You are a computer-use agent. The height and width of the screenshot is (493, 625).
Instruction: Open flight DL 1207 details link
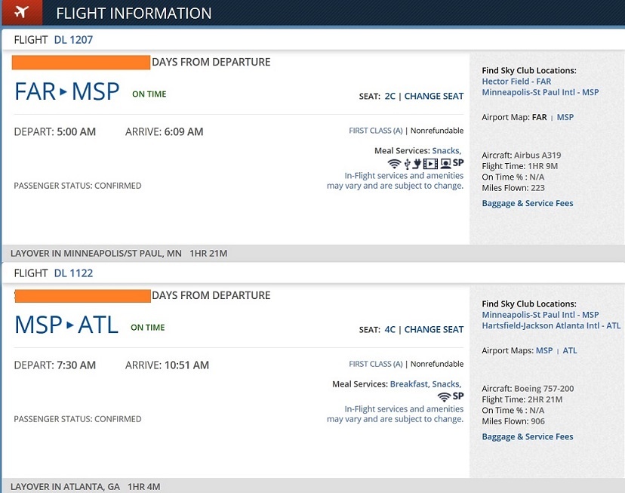[x=73, y=39]
